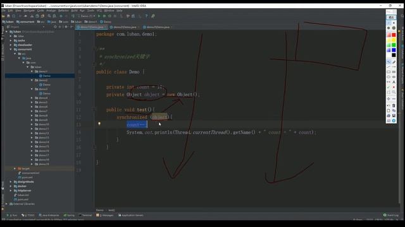Screen dimensions: 405x227
Task: Click the luban breadcrumb in navigation bar
Action: 8,22
